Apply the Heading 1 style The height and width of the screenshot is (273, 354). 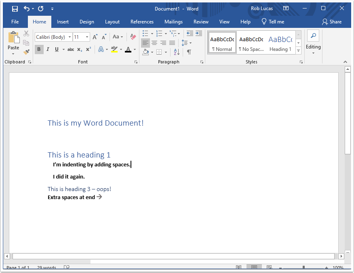pos(280,43)
